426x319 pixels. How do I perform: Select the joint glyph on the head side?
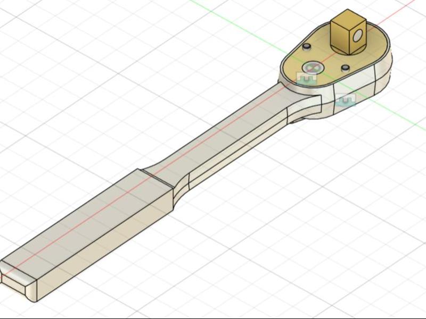tap(346, 99)
